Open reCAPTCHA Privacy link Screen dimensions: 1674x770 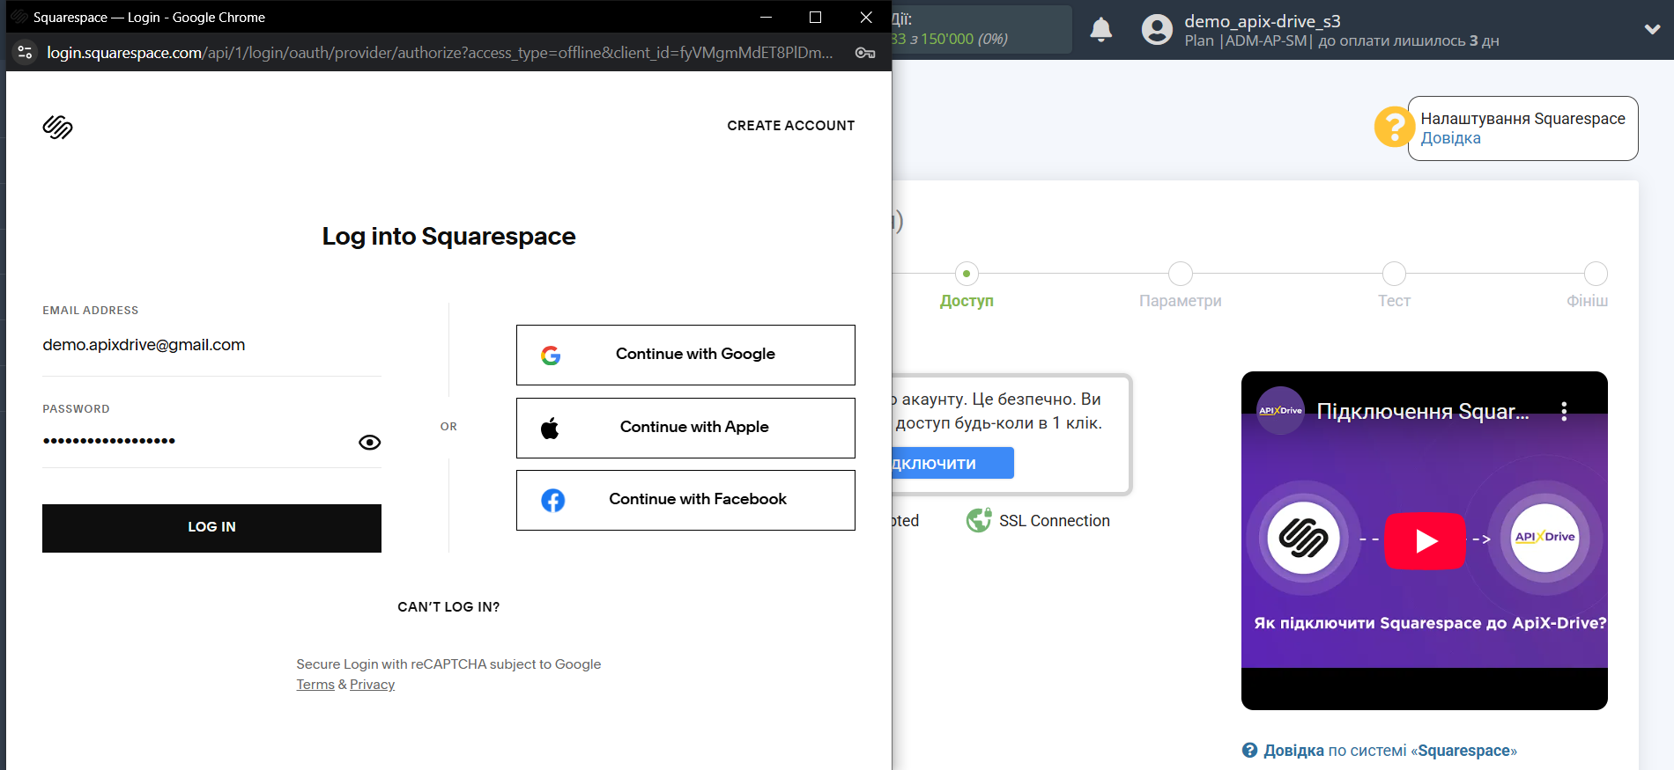(372, 685)
